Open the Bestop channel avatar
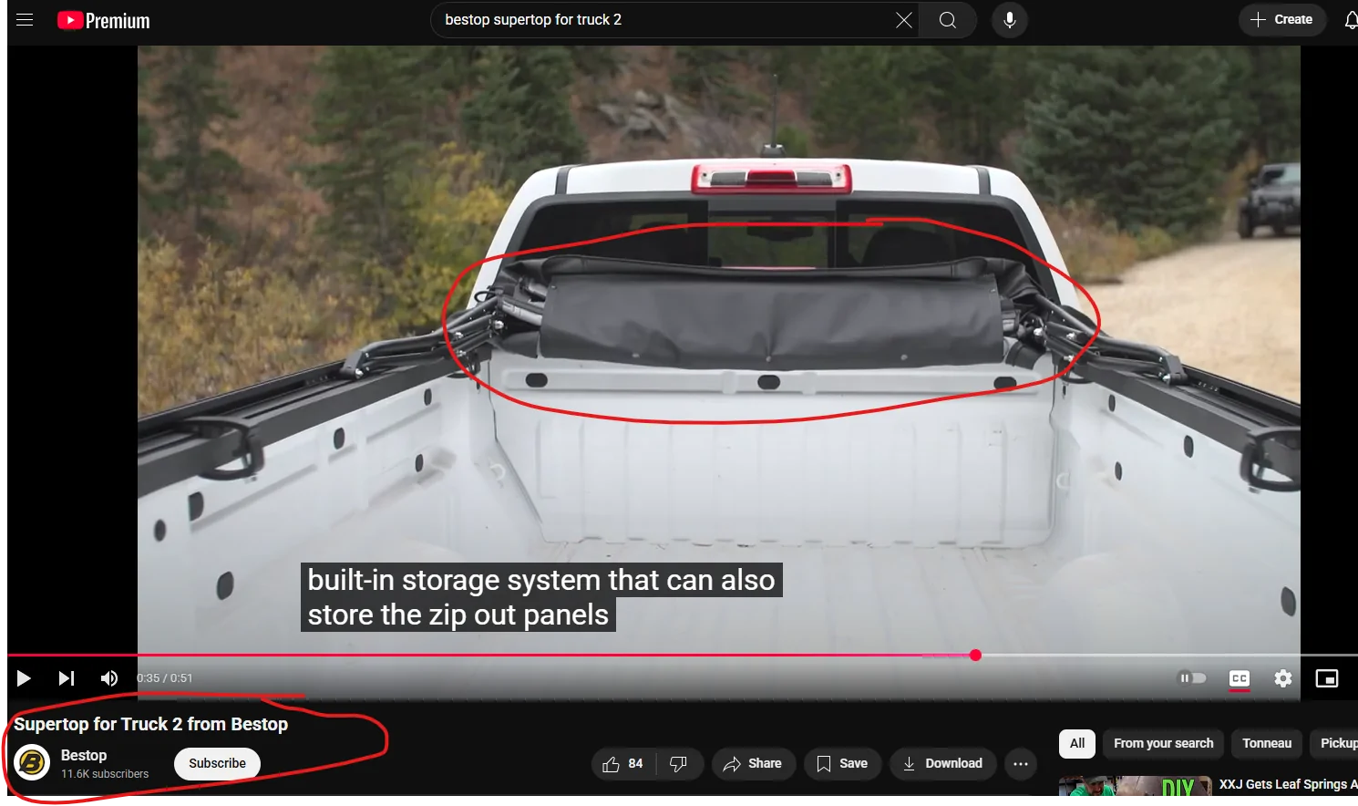The image size is (1358, 806). [32, 763]
